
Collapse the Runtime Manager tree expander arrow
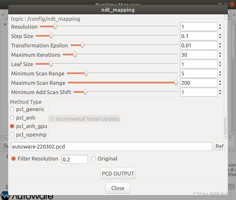pyautogui.click(x=5, y=24)
